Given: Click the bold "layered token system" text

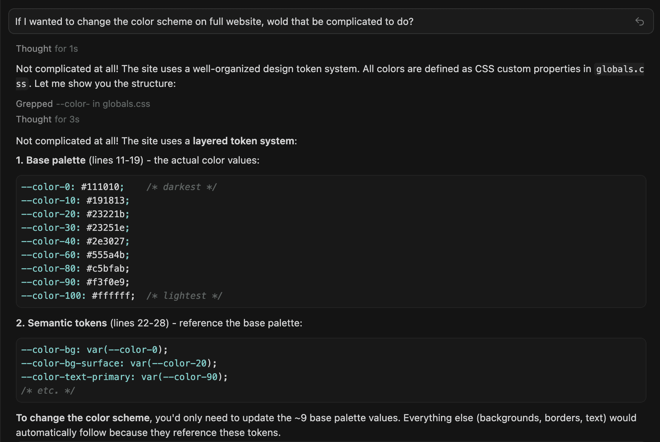Looking at the screenshot, I should [x=244, y=141].
